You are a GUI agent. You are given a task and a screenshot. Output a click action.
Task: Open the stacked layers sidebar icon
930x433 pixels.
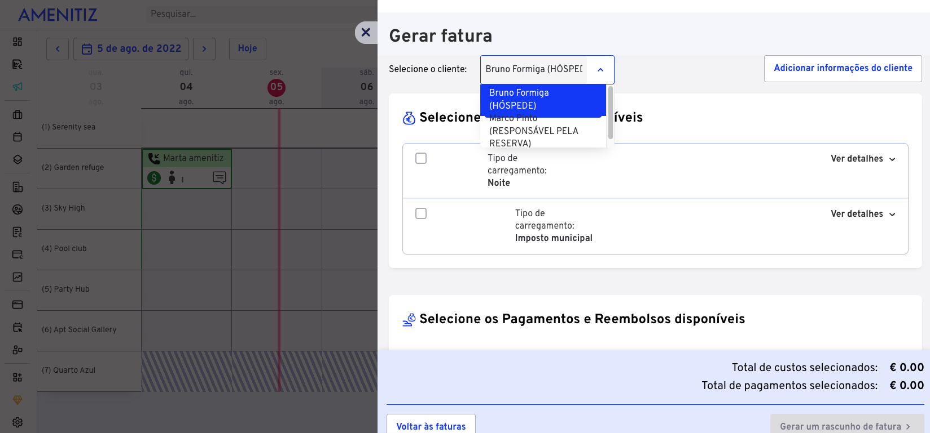(x=17, y=159)
